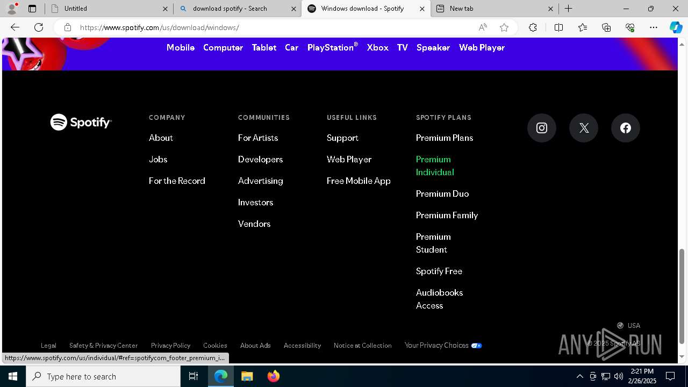Open the Vendors link
Viewport: 688px width, 387px height.
coord(254,224)
